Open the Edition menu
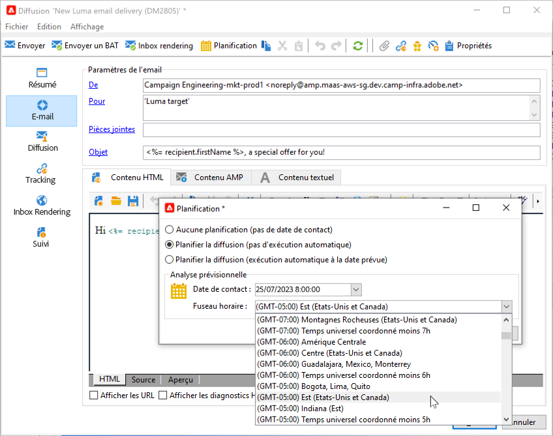This screenshot has width=553, height=436. pyautogui.click(x=49, y=27)
